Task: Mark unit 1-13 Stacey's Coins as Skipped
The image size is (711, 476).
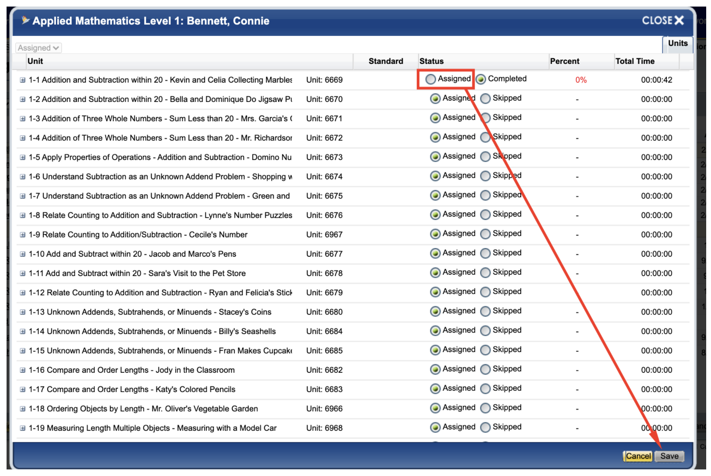Action: tap(485, 311)
